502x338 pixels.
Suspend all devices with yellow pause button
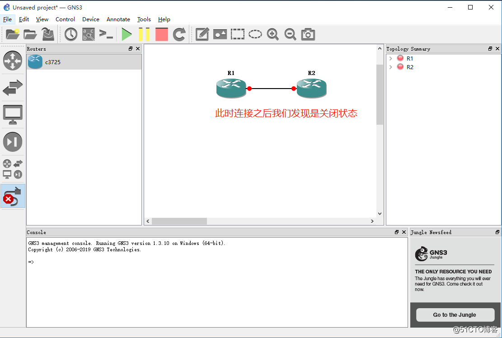pos(144,34)
